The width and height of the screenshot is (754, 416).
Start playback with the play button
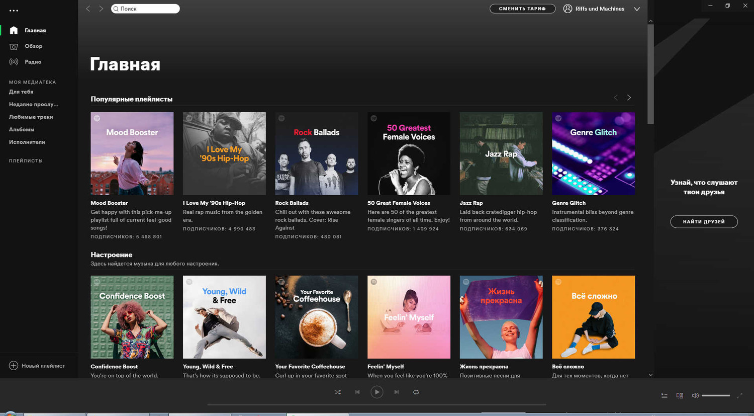377,392
